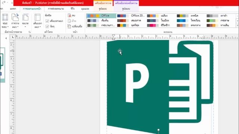Select the page thumbnail in navigation pane

2,65
